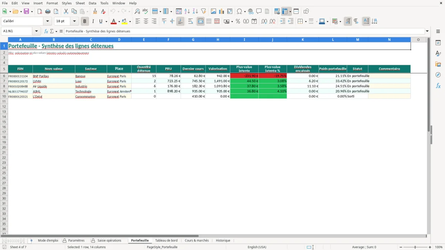Image resolution: width=445 pixels, height=250 pixels.
Task: Run the Spelling check icon
Action: [145, 11]
